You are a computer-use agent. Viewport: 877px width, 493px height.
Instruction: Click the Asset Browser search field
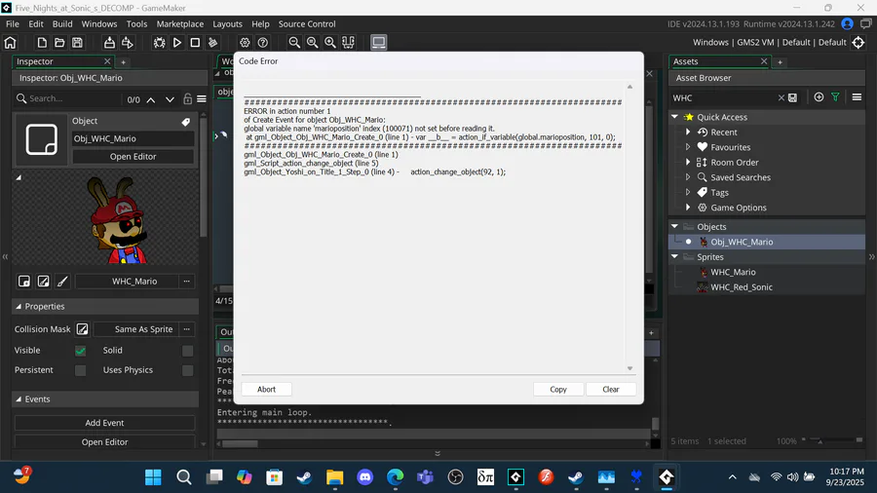[723, 97]
